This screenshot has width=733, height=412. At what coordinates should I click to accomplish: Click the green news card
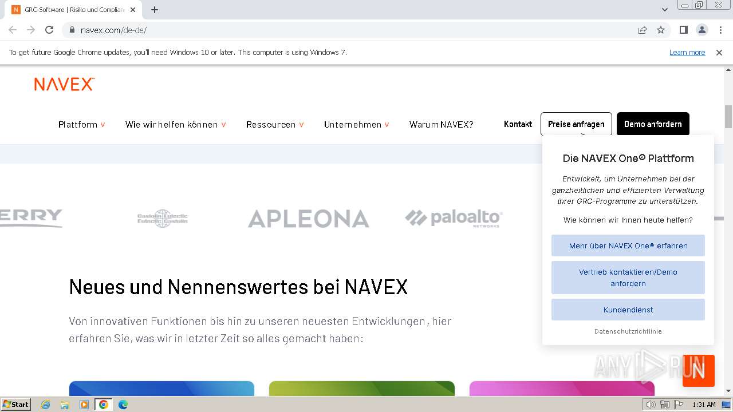coord(362,389)
